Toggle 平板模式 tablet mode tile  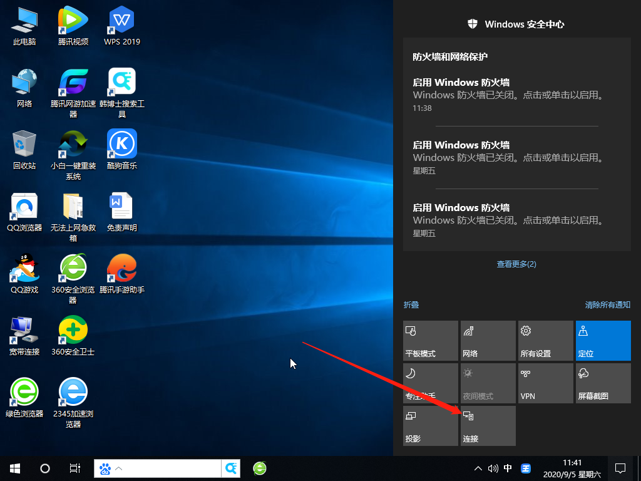tap(431, 341)
